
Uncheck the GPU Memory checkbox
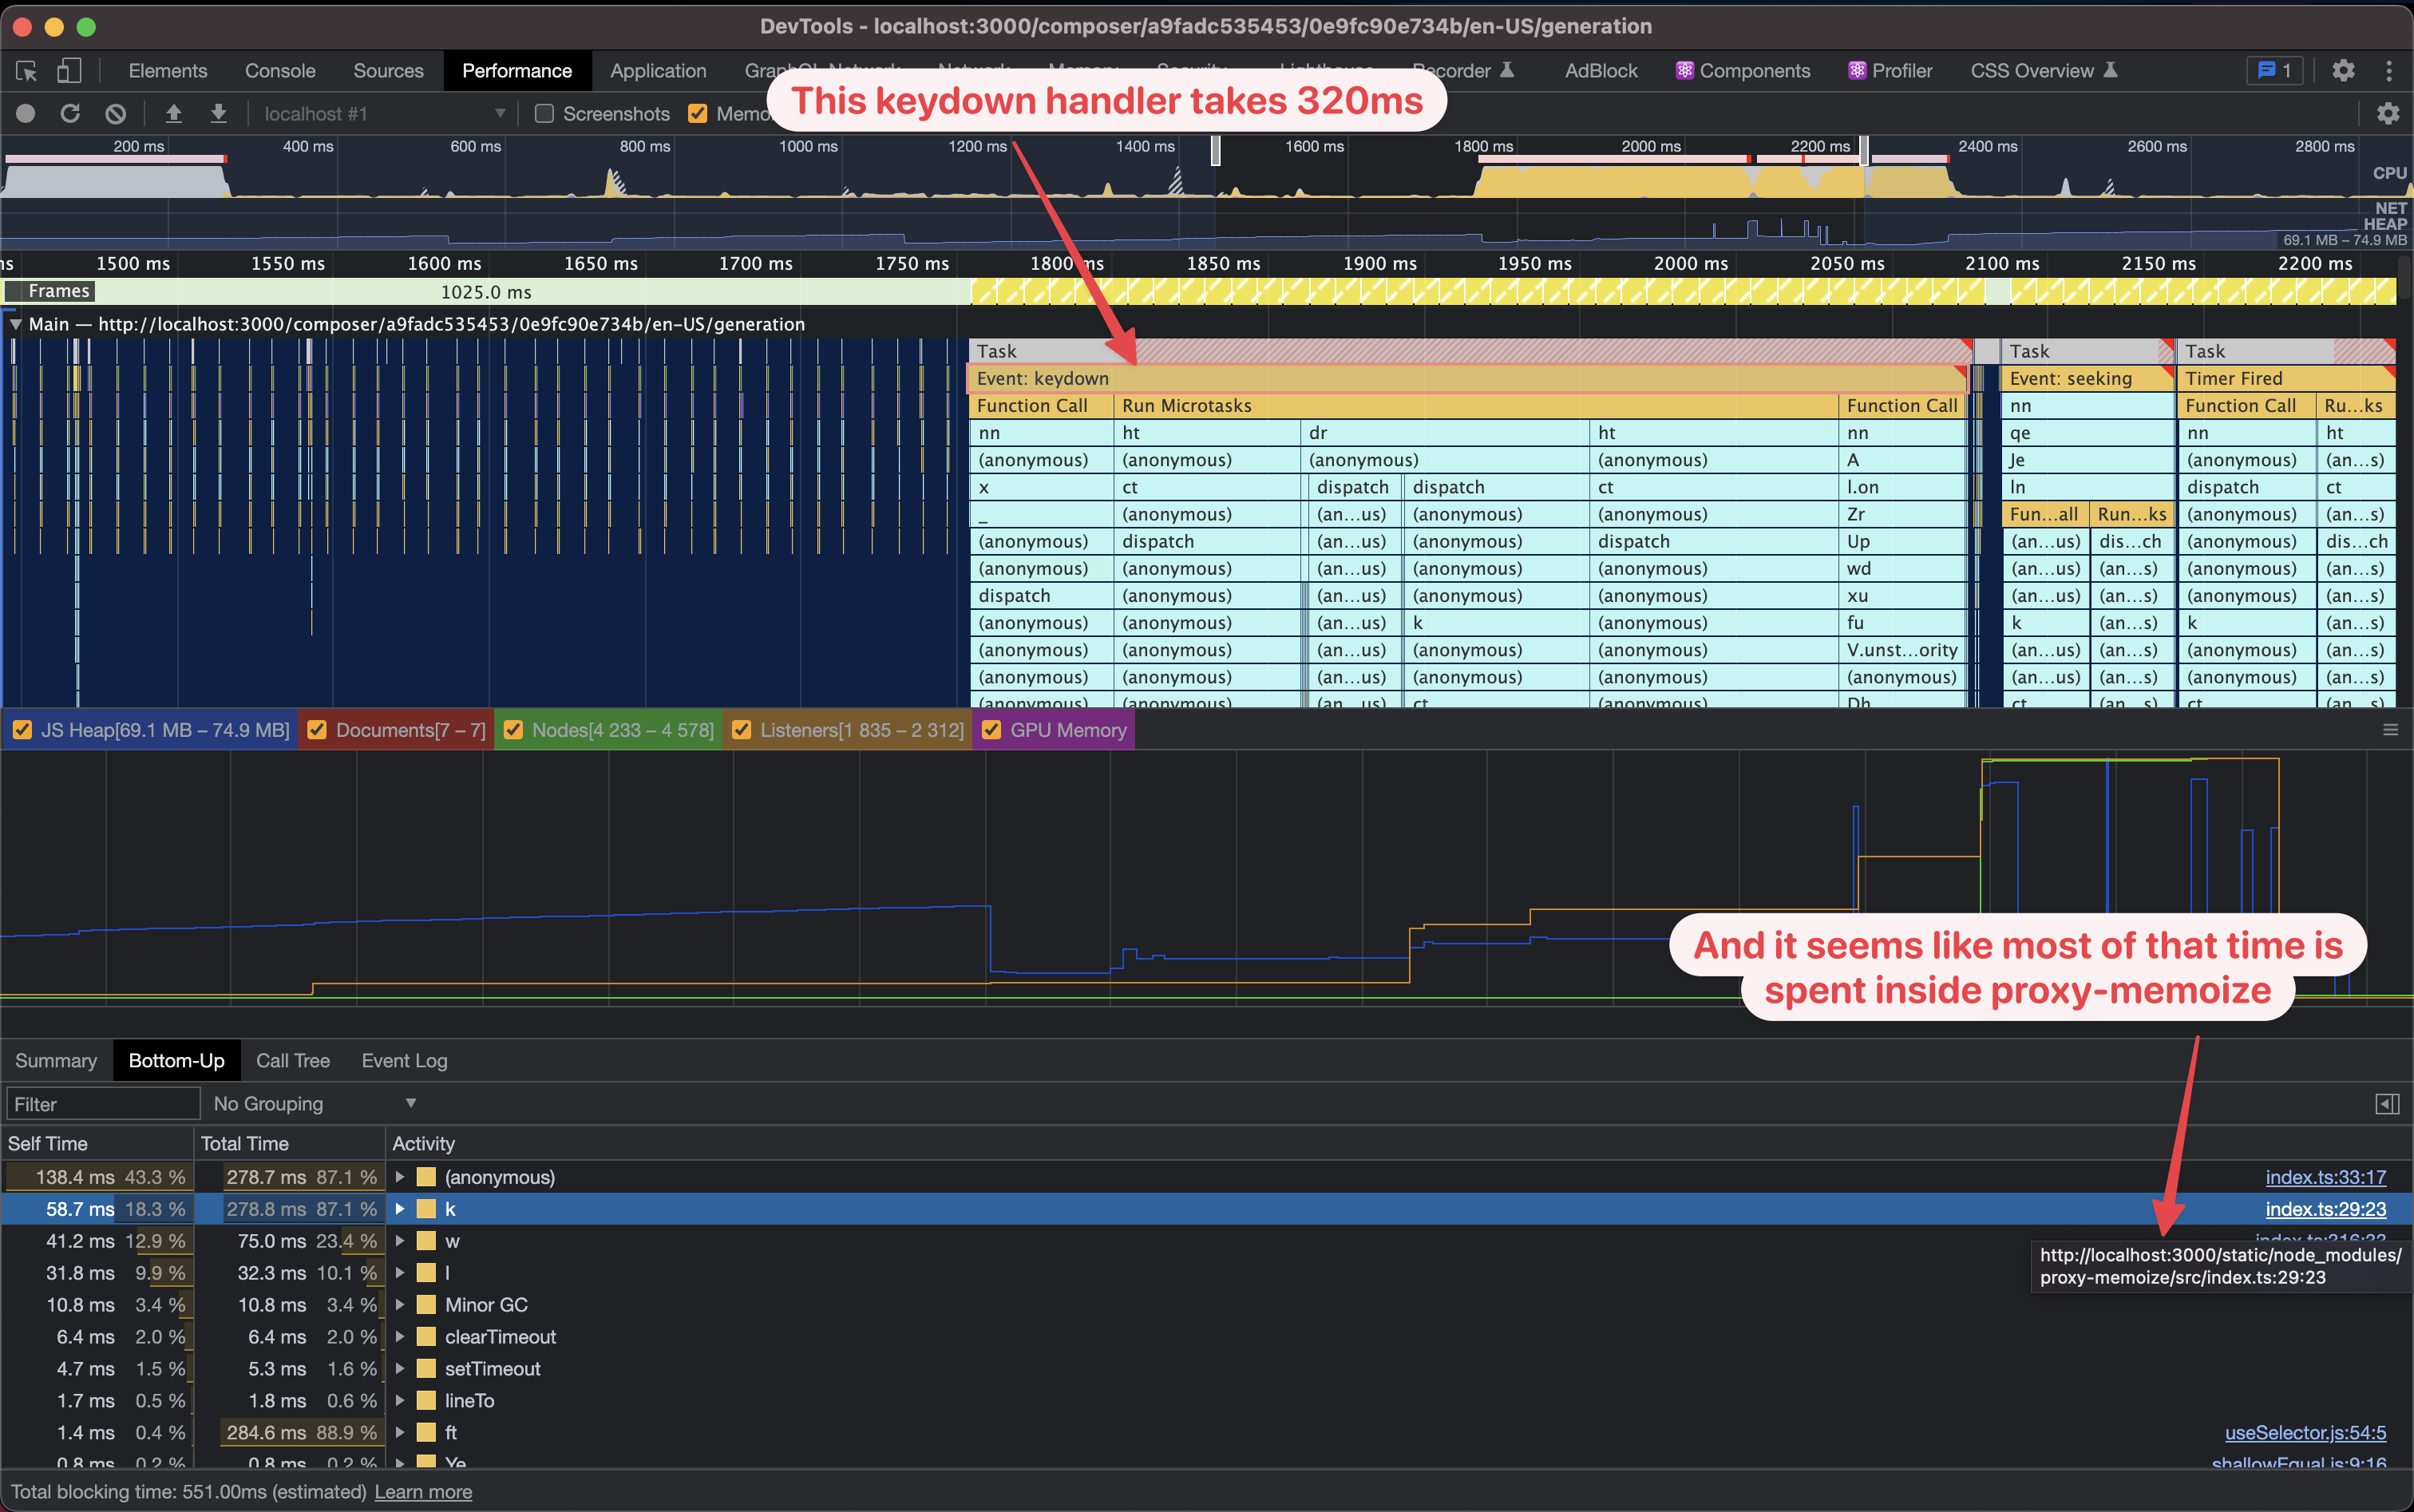[991, 730]
